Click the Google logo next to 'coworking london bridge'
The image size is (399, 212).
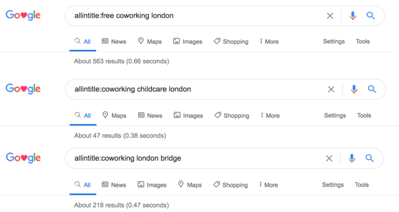pyautogui.click(x=23, y=158)
